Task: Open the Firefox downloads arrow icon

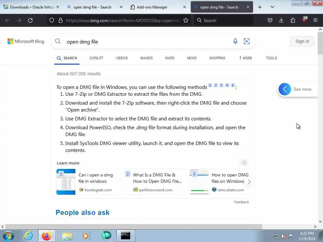Action: pos(281,20)
